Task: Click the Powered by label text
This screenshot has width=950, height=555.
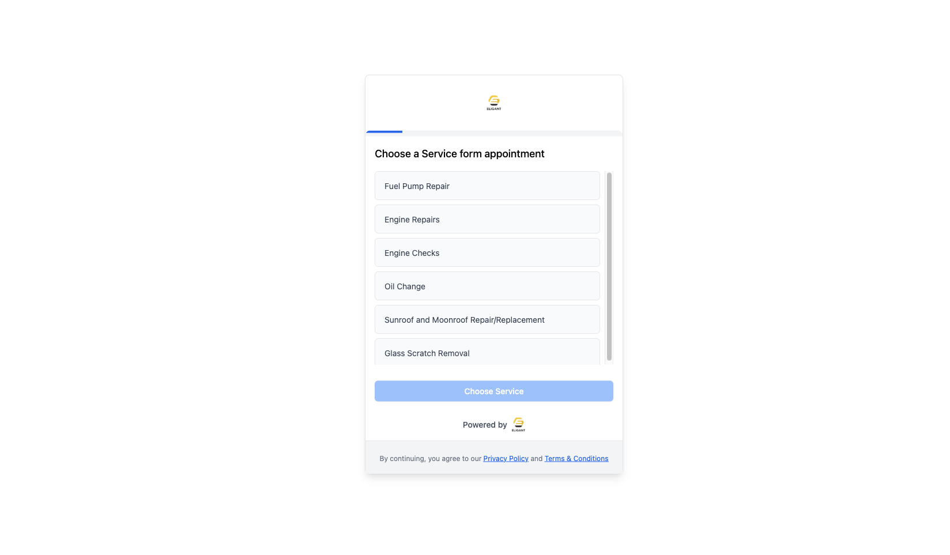Action: [484, 425]
